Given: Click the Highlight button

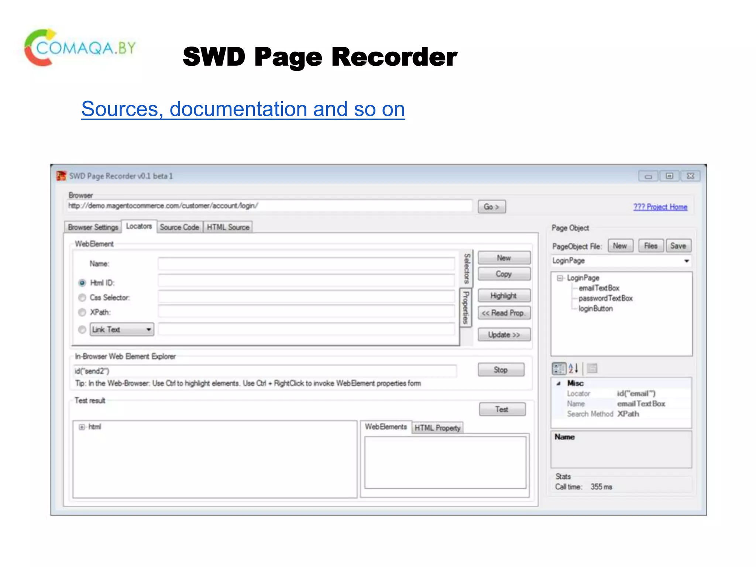Looking at the screenshot, I should [504, 295].
